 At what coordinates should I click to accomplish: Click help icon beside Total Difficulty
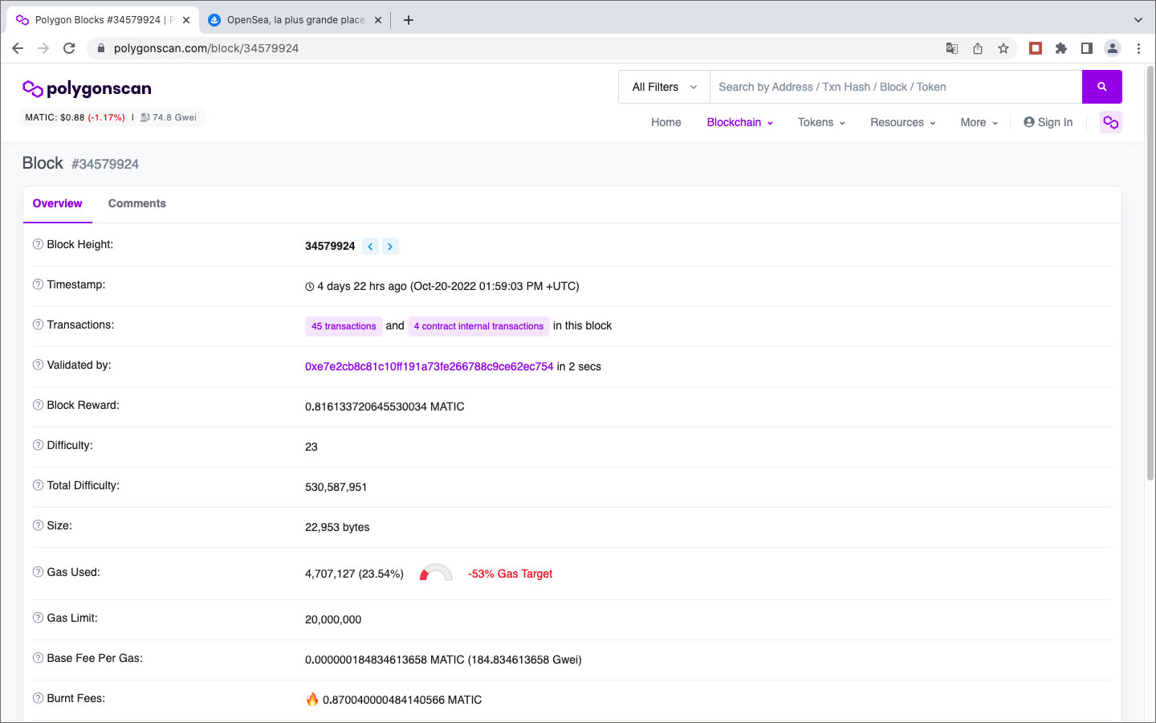(x=38, y=485)
